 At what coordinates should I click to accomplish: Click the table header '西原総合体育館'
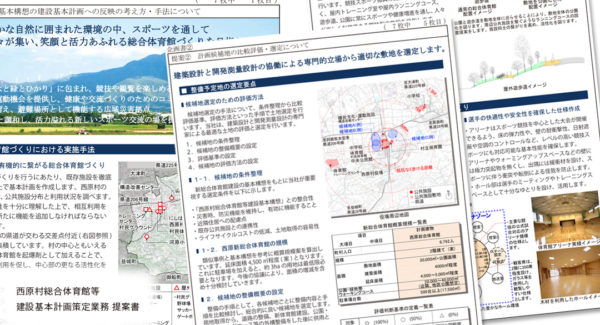[x=425, y=236]
